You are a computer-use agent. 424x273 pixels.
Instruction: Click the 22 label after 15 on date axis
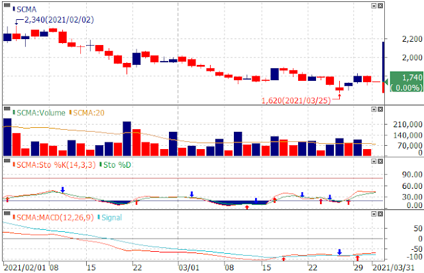click(x=137, y=268)
